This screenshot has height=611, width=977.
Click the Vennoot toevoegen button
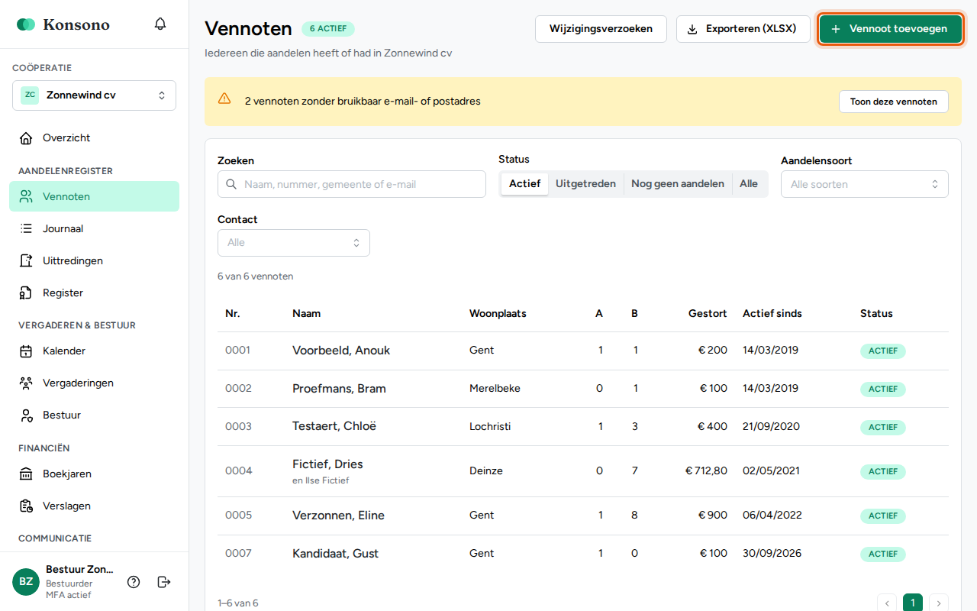[x=891, y=29]
